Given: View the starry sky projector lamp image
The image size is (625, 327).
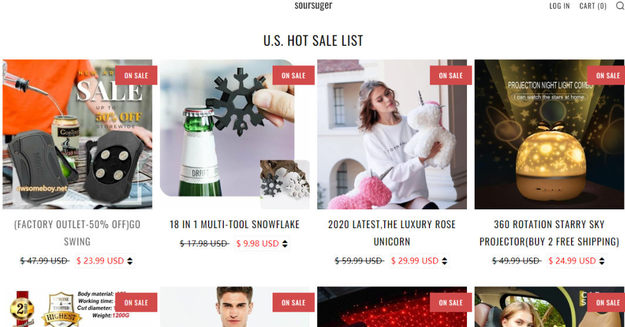Looking at the screenshot, I should pyautogui.click(x=549, y=135).
